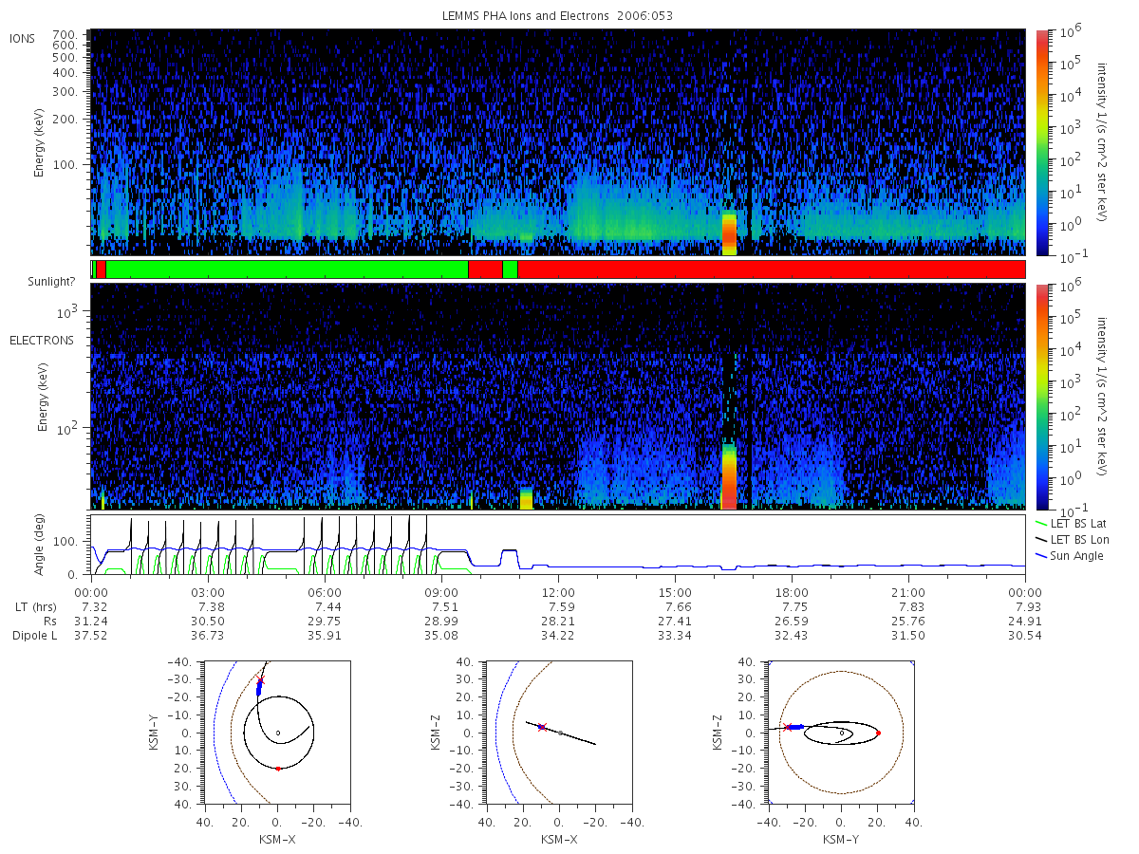Click the 'Dipole L' row label
Viewport: 1139px width, 854px height.
point(35,636)
